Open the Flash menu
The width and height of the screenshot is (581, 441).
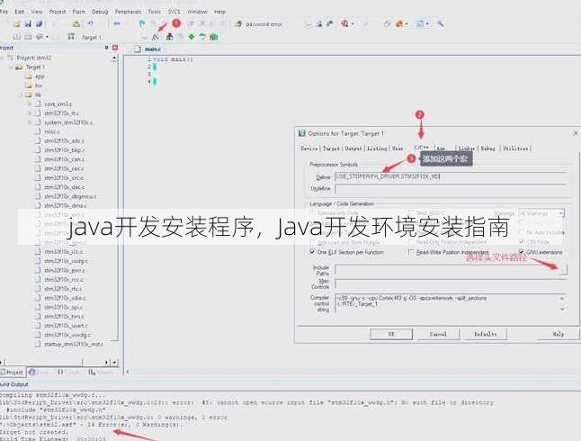(78, 12)
